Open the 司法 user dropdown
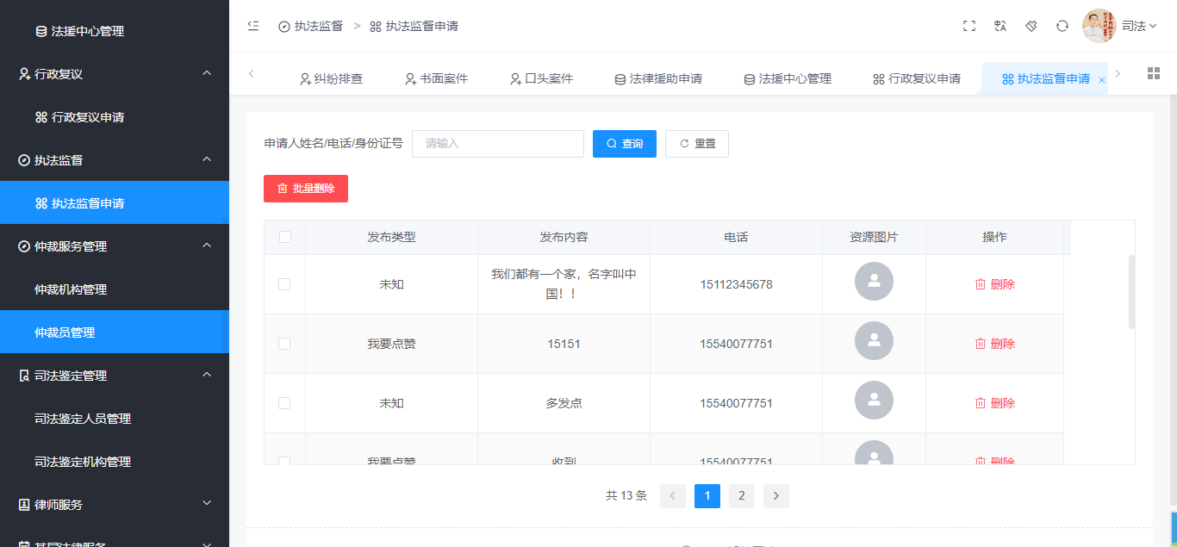This screenshot has height=547, width=1177. point(1138,26)
